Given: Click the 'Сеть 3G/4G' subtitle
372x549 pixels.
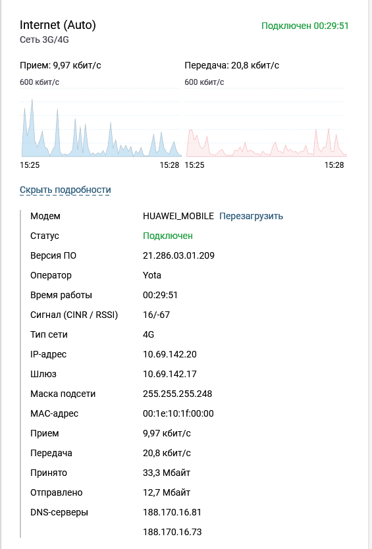Looking at the screenshot, I should [x=44, y=40].
